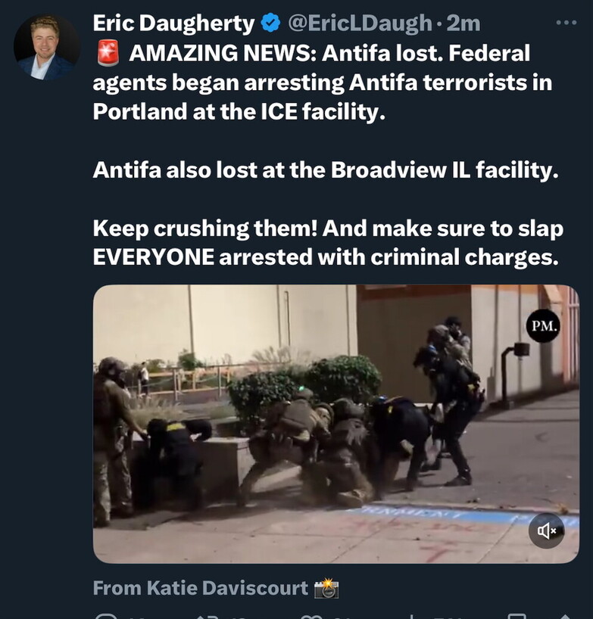Open Eric Daugherty's profile picture
The width and height of the screenshot is (593, 619).
pyautogui.click(x=47, y=48)
